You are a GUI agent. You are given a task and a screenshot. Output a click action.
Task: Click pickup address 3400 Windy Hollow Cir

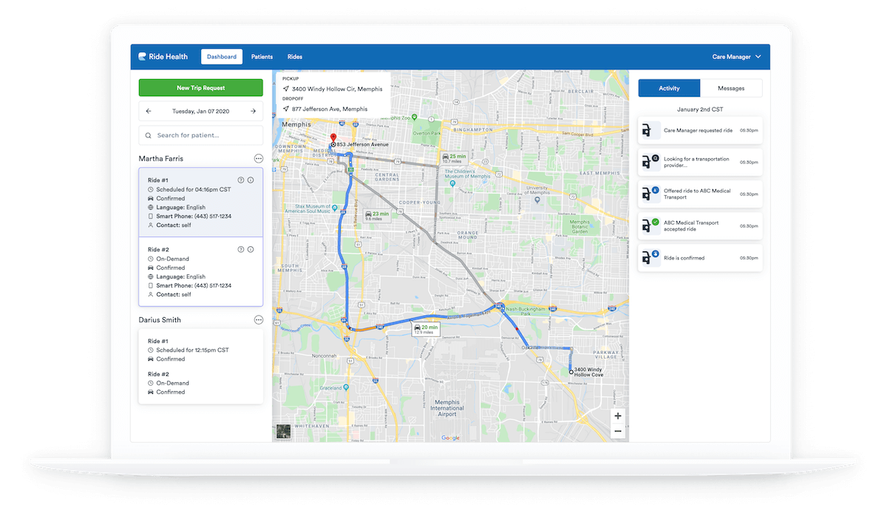pos(337,89)
